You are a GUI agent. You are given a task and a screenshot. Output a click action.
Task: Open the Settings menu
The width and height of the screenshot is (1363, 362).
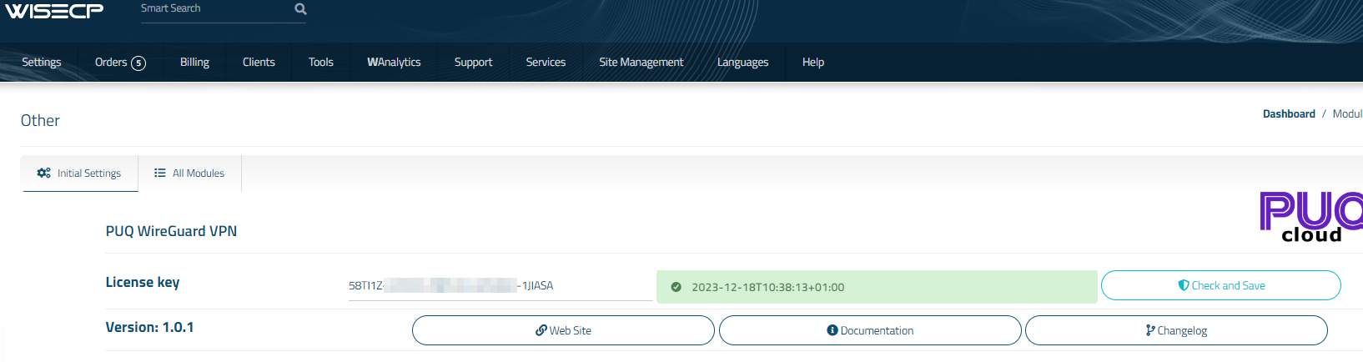[42, 62]
